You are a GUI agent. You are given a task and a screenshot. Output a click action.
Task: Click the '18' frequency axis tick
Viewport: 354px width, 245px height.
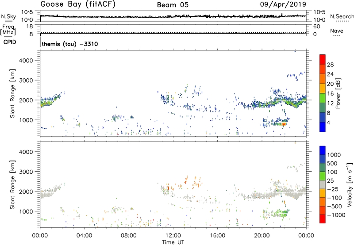tap(30, 27)
